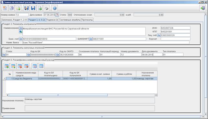Click the printer icon in toolbar

pyautogui.click(x=46, y=8)
